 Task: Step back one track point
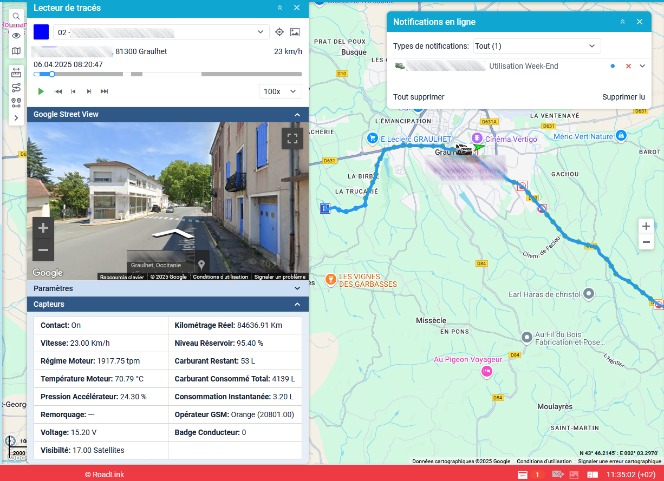tap(74, 91)
